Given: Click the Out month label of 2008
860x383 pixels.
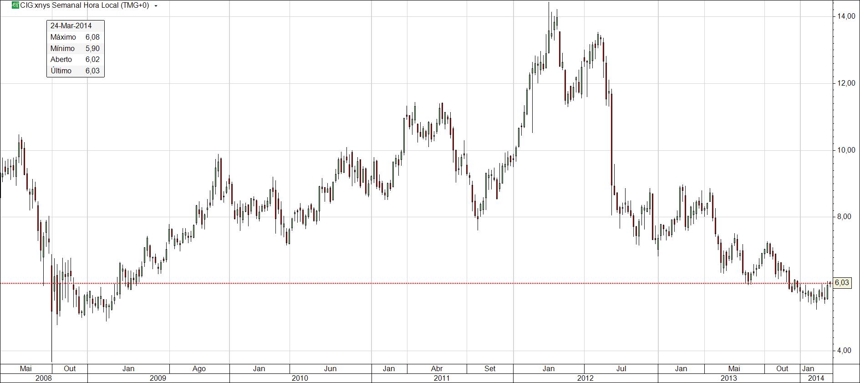Looking at the screenshot, I should [70, 368].
